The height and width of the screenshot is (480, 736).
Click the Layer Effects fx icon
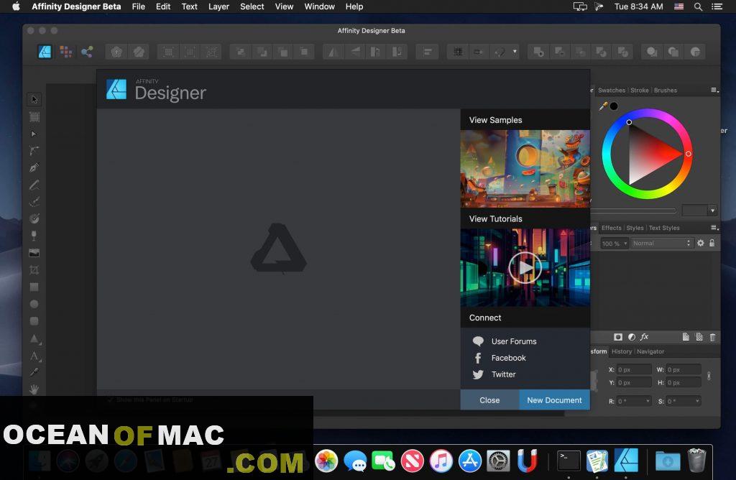[645, 337]
